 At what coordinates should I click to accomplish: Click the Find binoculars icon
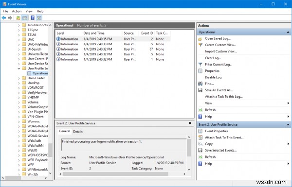(x=200, y=84)
